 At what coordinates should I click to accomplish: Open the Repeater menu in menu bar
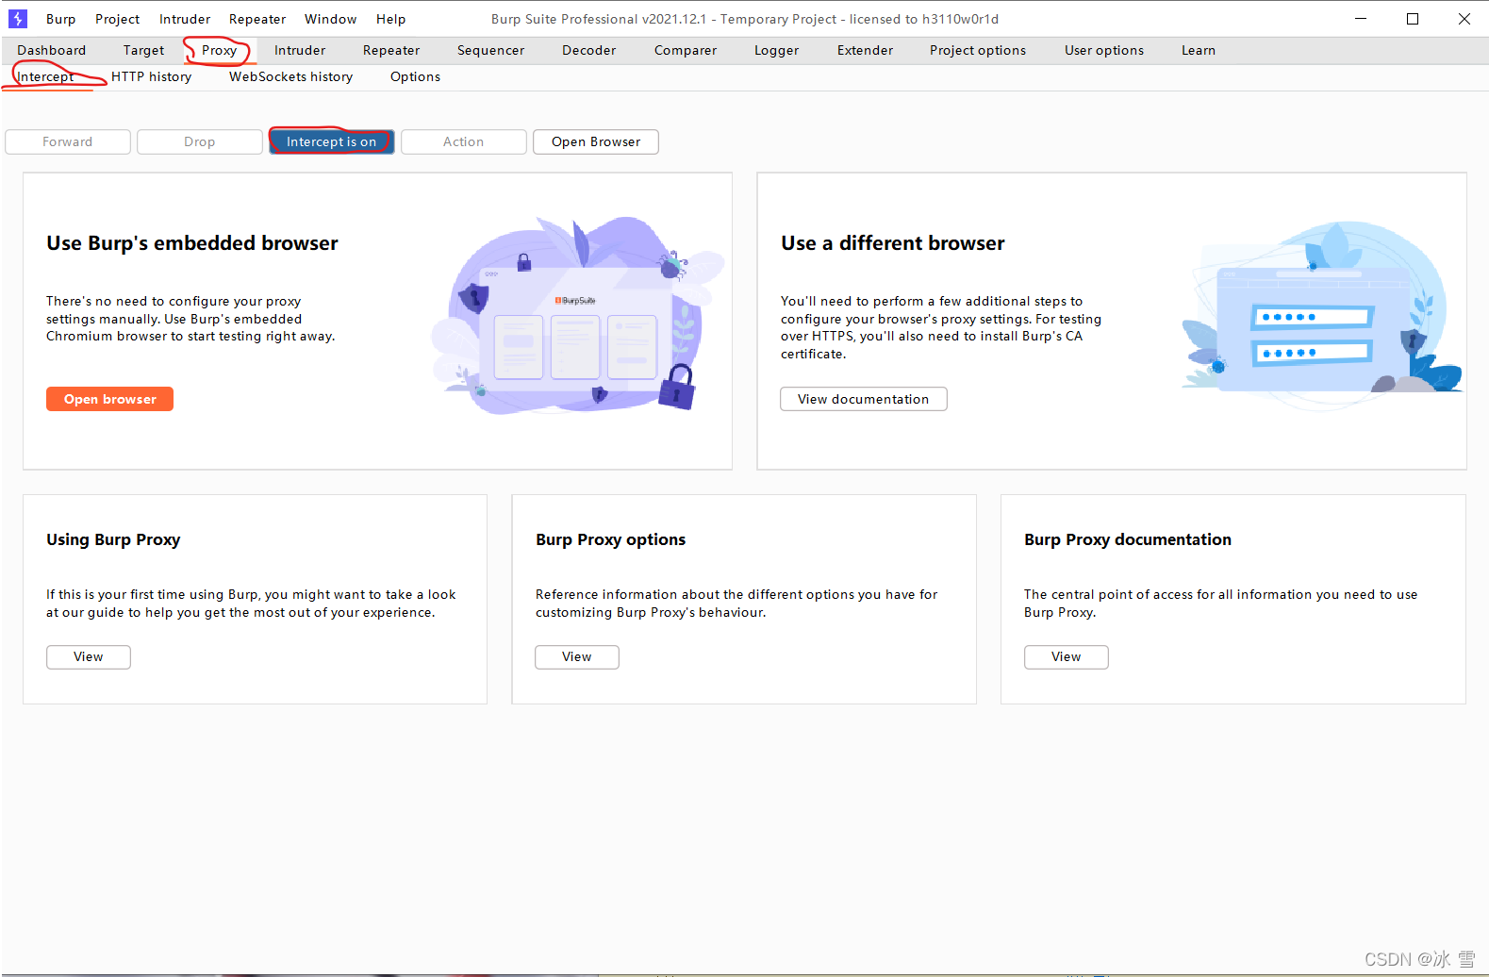click(257, 19)
